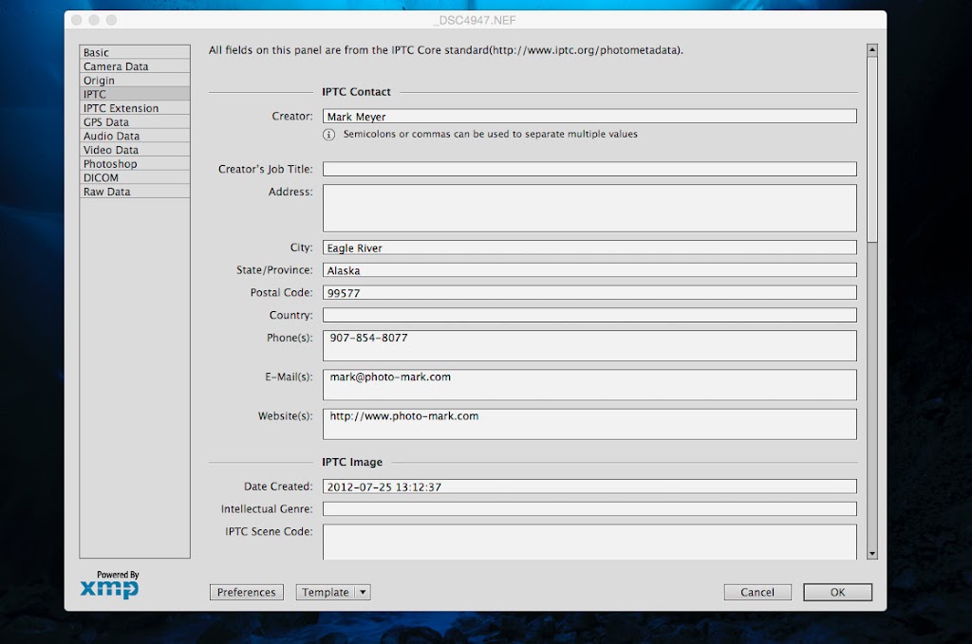Click the Template button
The image size is (972, 644).
pyautogui.click(x=325, y=592)
